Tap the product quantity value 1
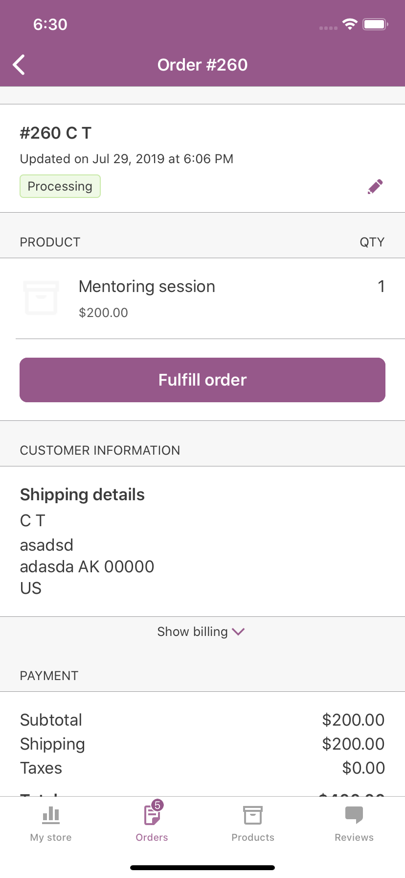Screen dimensions: 405x878 [381, 287]
